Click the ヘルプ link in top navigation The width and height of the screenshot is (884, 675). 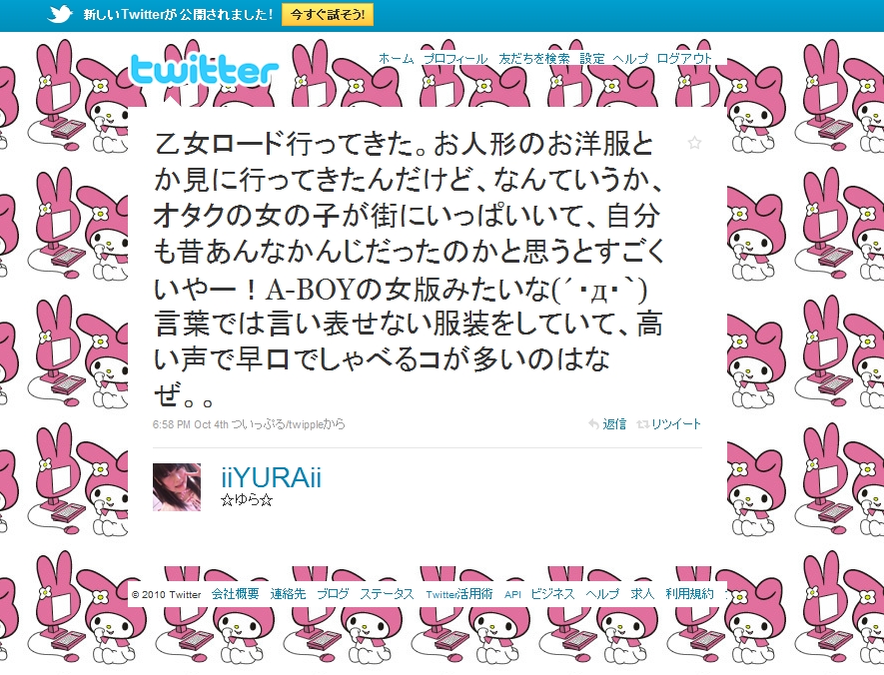(x=630, y=59)
